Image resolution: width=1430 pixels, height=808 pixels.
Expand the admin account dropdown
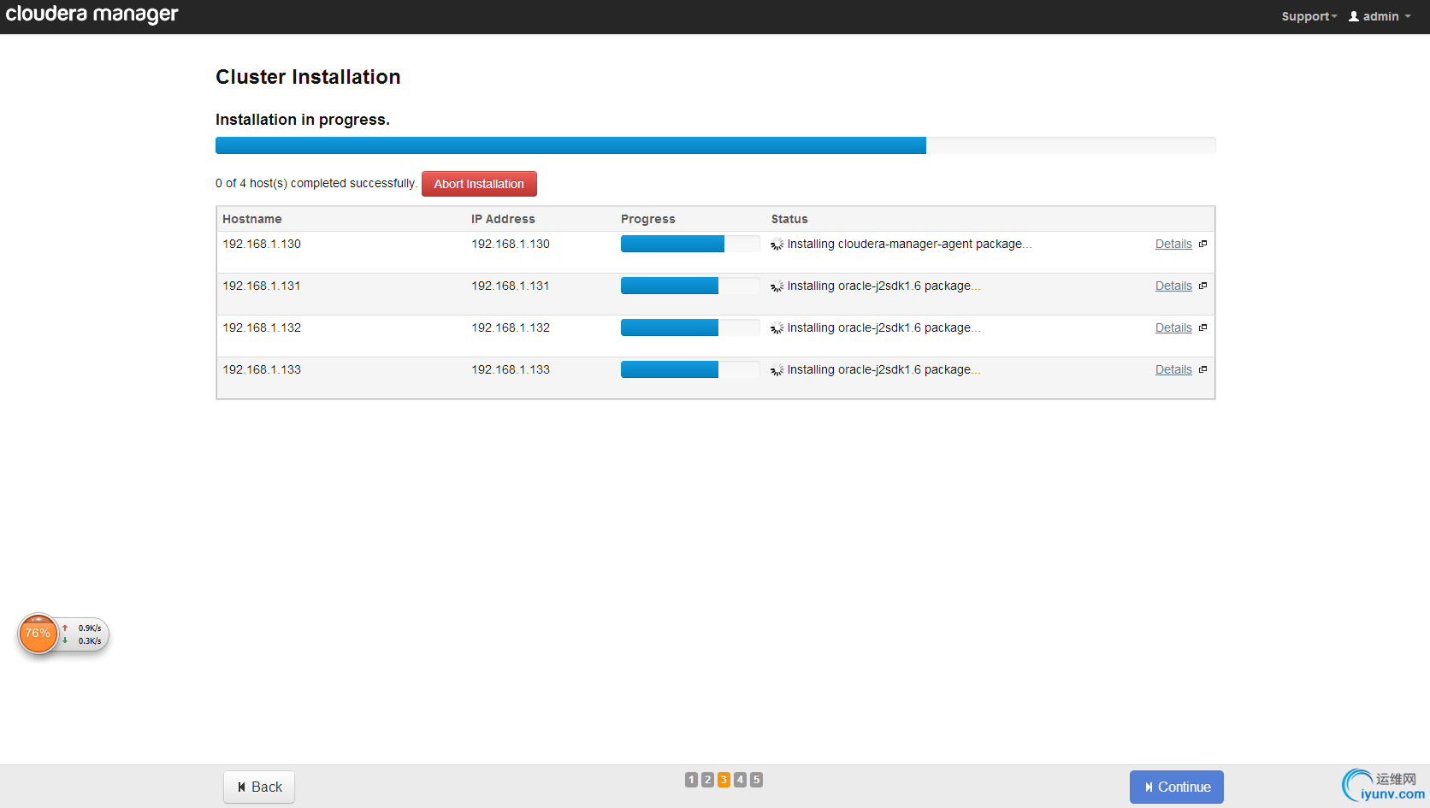point(1380,16)
